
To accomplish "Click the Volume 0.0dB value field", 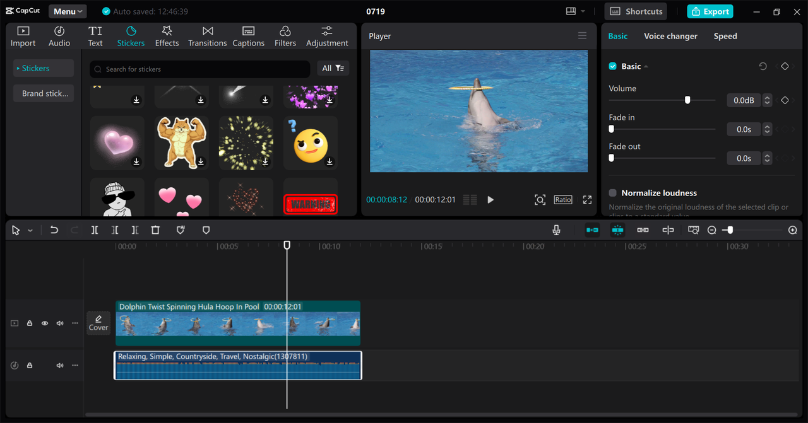I will point(744,100).
